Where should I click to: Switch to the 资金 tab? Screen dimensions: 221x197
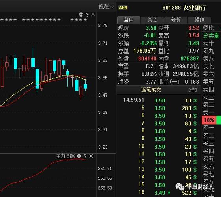click(x=152, y=20)
